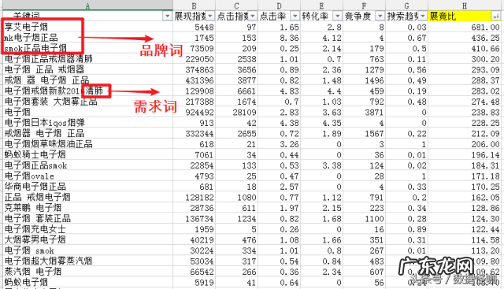Viewport: 504px width, 289px height.
Task: Click 展竞比 value 113.20
Action: [485, 250]
